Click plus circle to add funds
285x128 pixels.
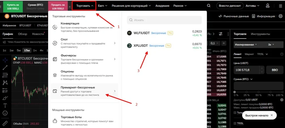pos(282,100)
